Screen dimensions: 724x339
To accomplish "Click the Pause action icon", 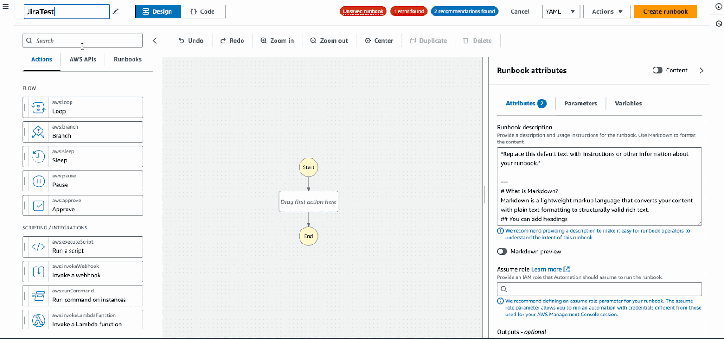I will point(38,181).
